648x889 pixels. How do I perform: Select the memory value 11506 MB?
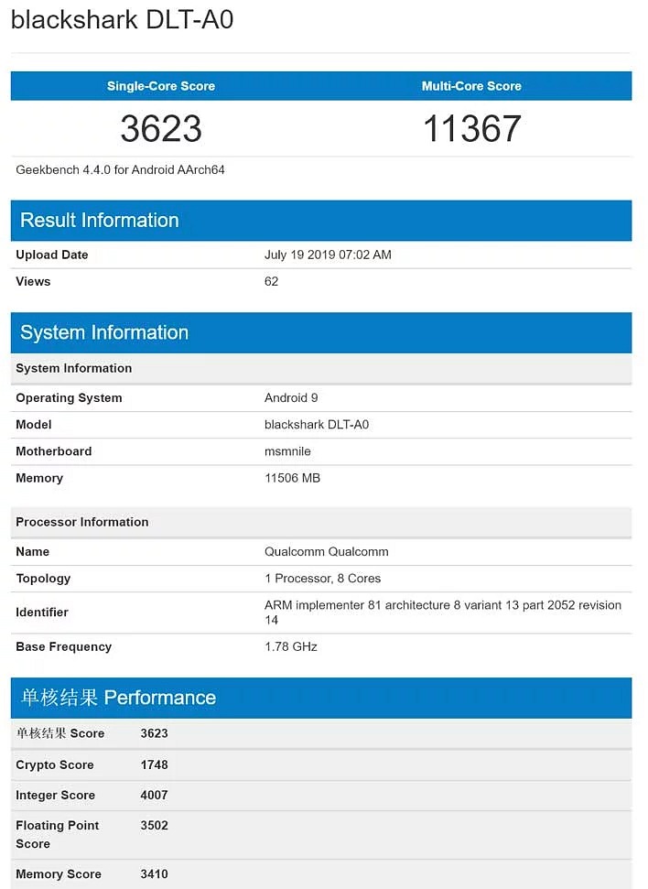pyautogui.click(x=292, y=478)
